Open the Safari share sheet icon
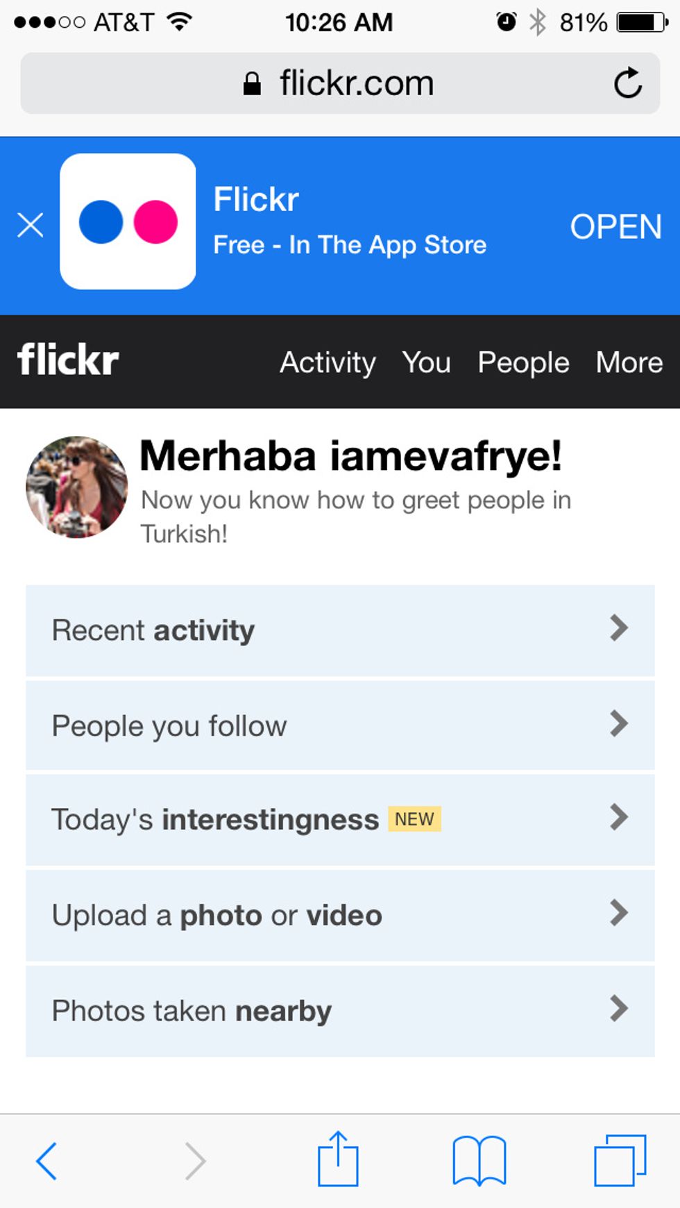680x1208 pixels. tap(338, 1159)
